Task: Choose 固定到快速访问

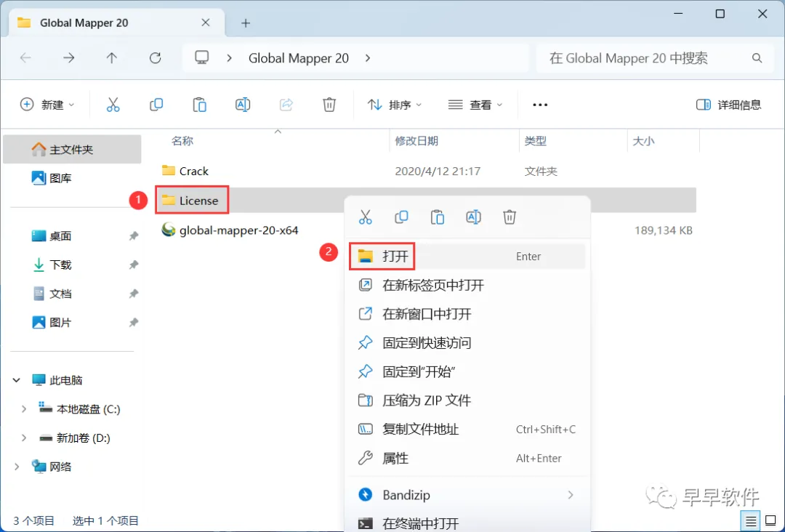Action: tap(467, 343)
